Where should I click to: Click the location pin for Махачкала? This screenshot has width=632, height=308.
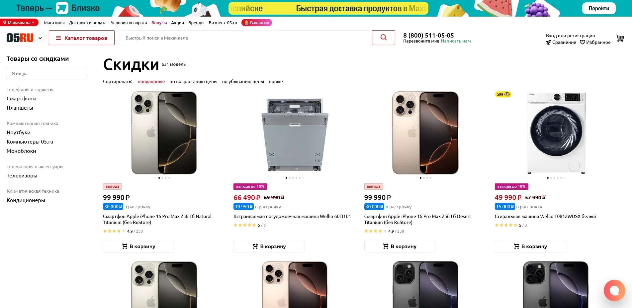pyautogui.click(x=5, y=23)
